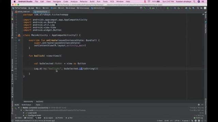Click the layout window icon left of the hammer

pos(141,8)
